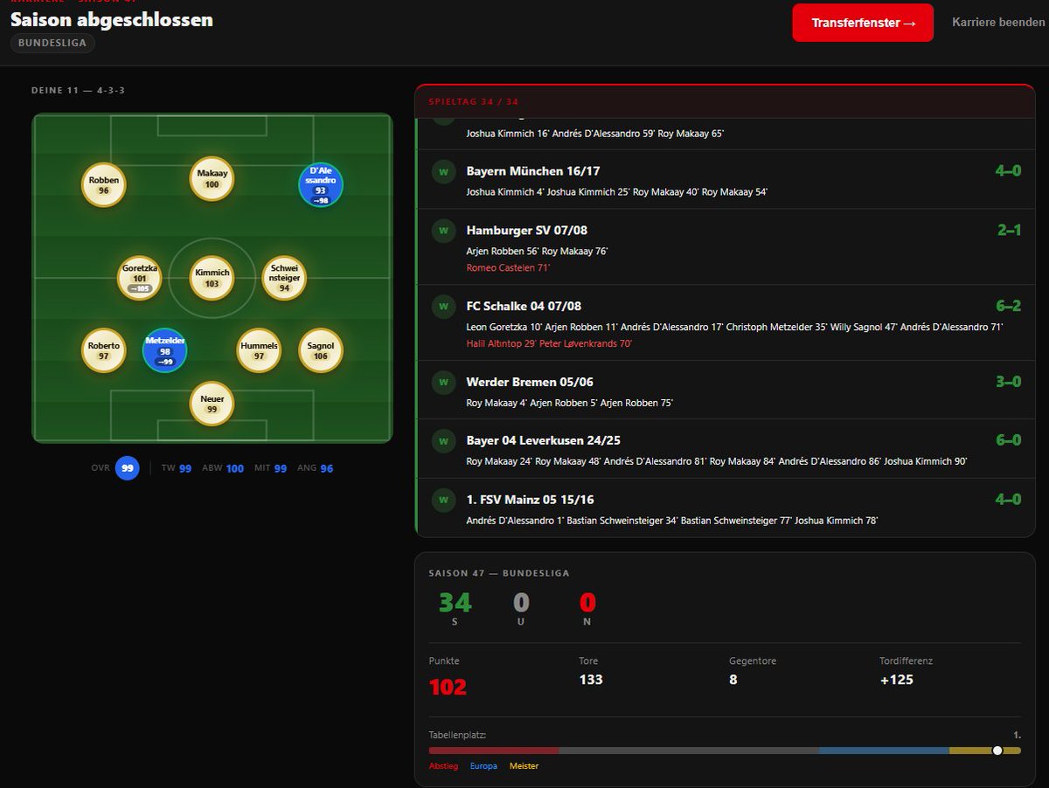Image resolution: width=1049 pixels, height=788 pixels.
Task: Select Neuer goalkeeper token
Action: [212, 404]
